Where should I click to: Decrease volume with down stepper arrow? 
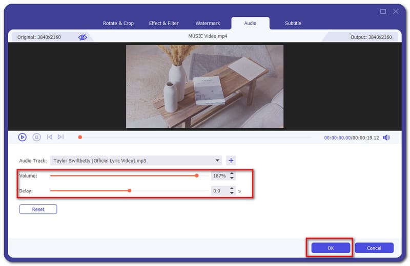[x=232, y=178]
